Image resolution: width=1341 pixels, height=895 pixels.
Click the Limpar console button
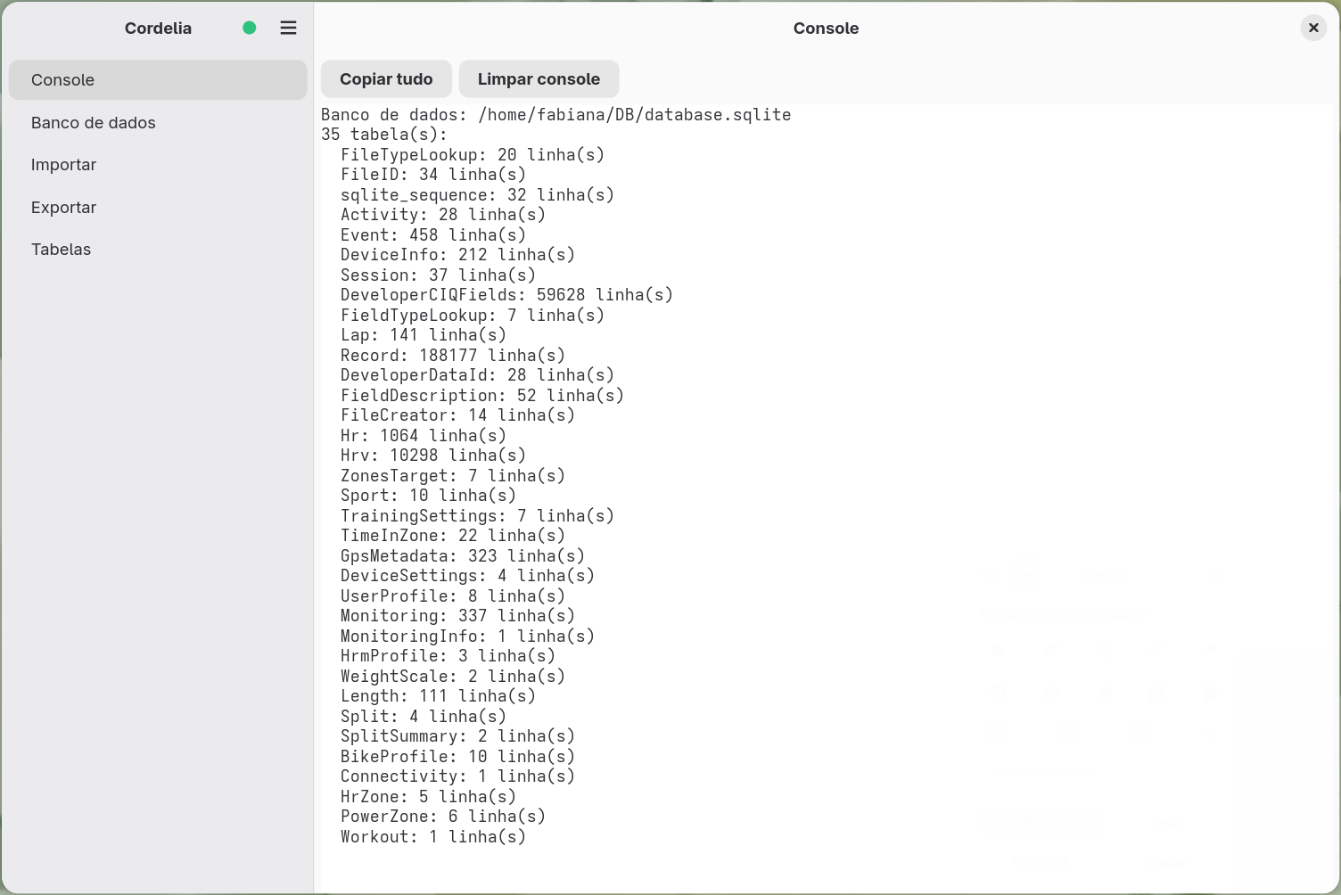point(539,78)
